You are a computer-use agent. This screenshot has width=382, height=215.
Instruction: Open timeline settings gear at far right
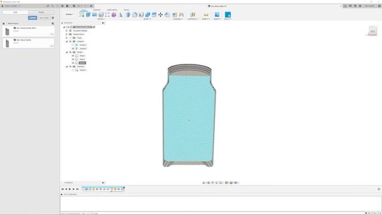pos(378,189)
